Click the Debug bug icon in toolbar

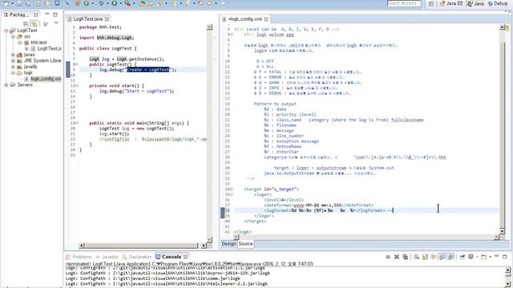[x=101, y=3]
